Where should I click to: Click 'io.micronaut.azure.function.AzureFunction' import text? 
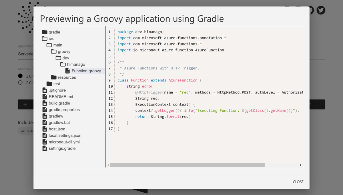[x=179, y=50]
